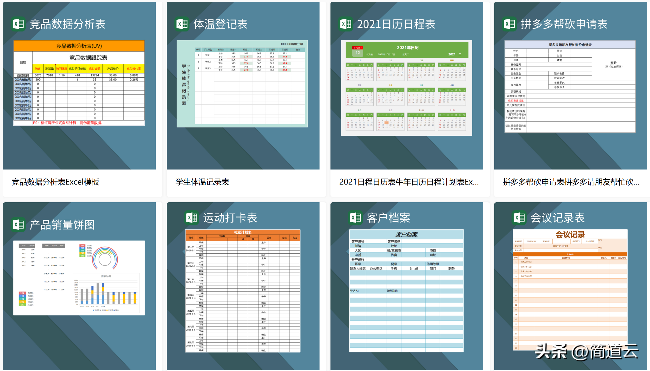Open 拼多多请朋友帮忙砍价申请表 preview thumbnail
Viewport: 650px width, 371px height.
[570, 87]
